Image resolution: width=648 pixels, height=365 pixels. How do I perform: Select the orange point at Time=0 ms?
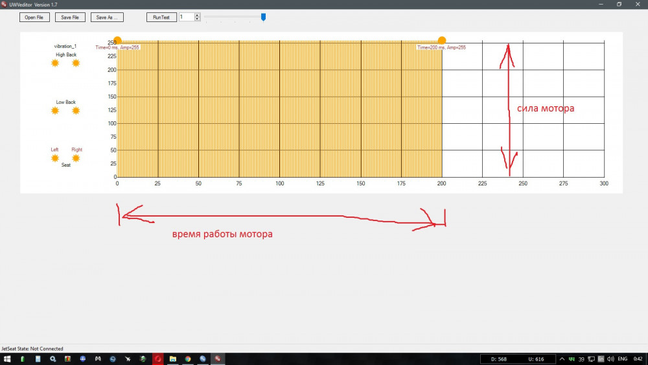117,40
